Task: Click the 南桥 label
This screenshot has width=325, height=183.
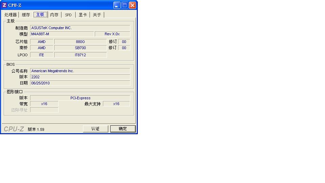Action: pos(23,48)
